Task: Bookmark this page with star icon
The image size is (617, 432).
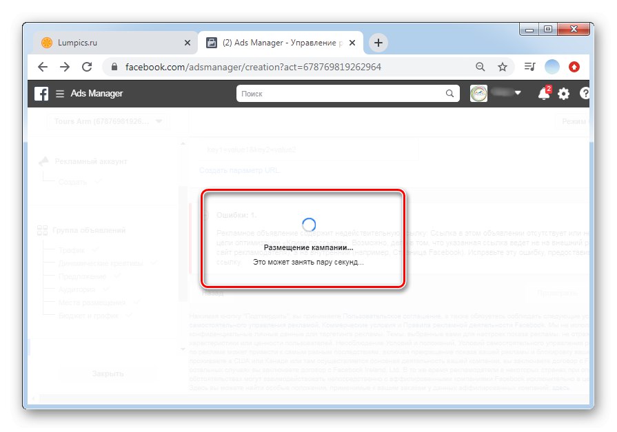Action: pos(502,67)
